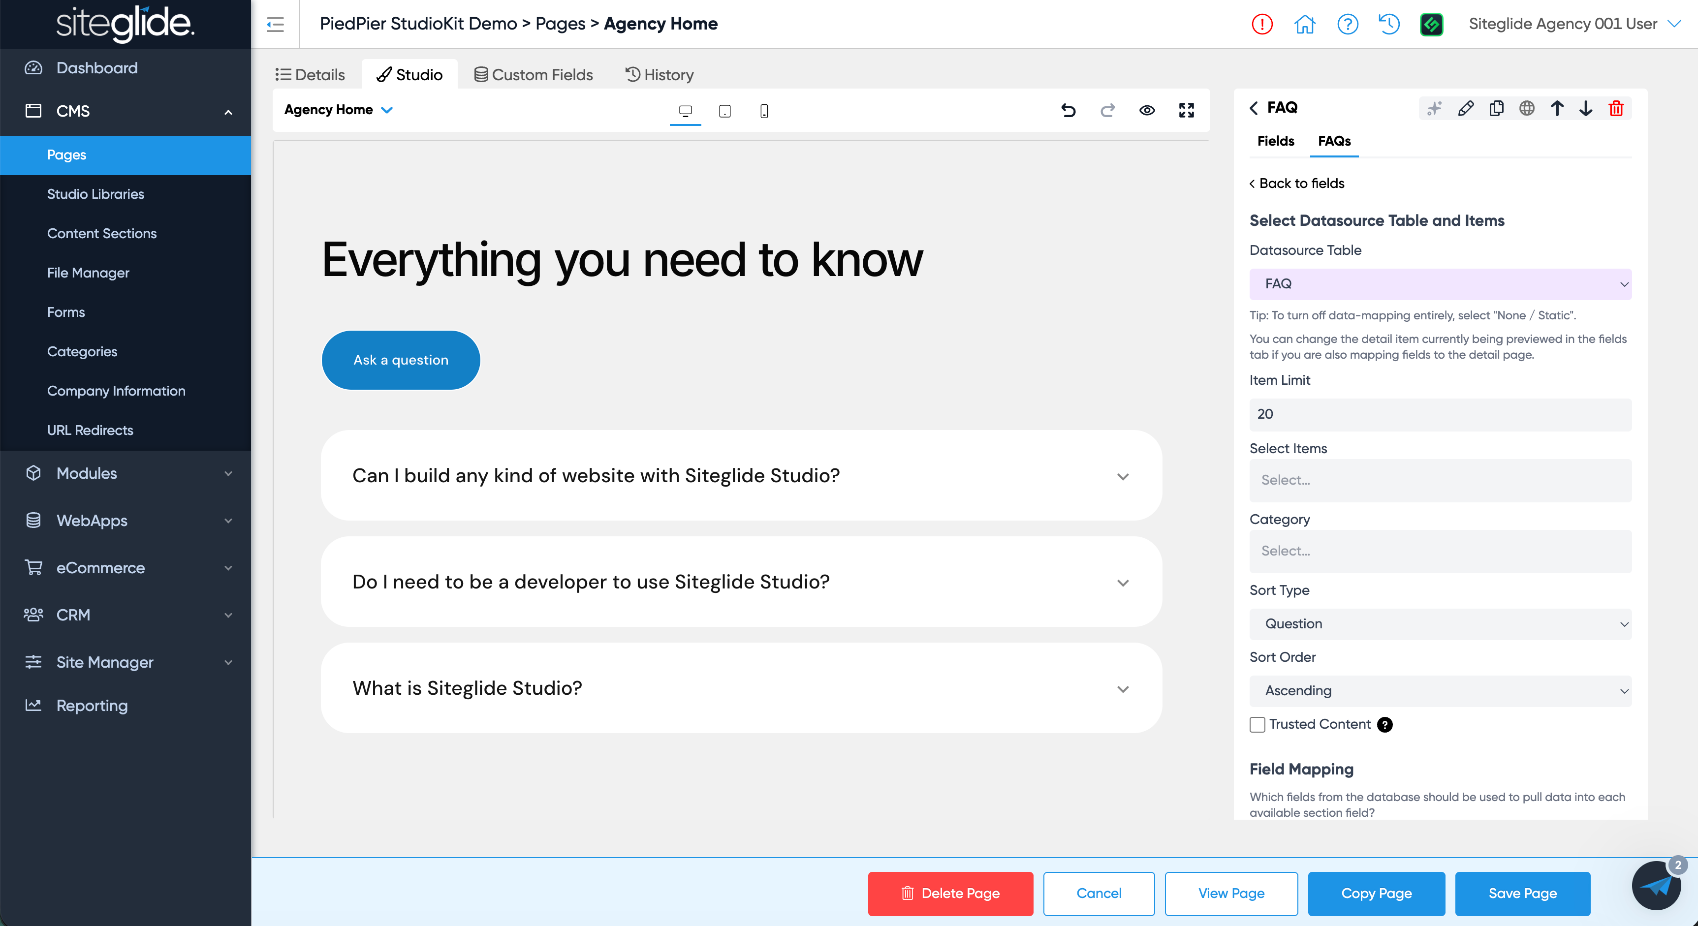Screen dimensions: 1698x926
Task: Click the globe icon in FAQ panel
Action: click(x=1527, y=108)
